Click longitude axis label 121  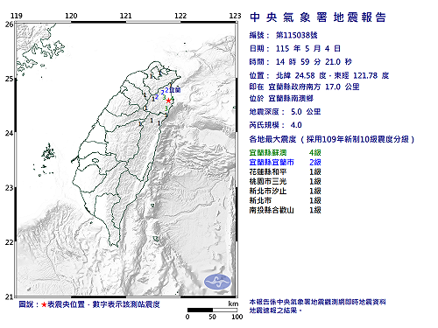point(126,16)
